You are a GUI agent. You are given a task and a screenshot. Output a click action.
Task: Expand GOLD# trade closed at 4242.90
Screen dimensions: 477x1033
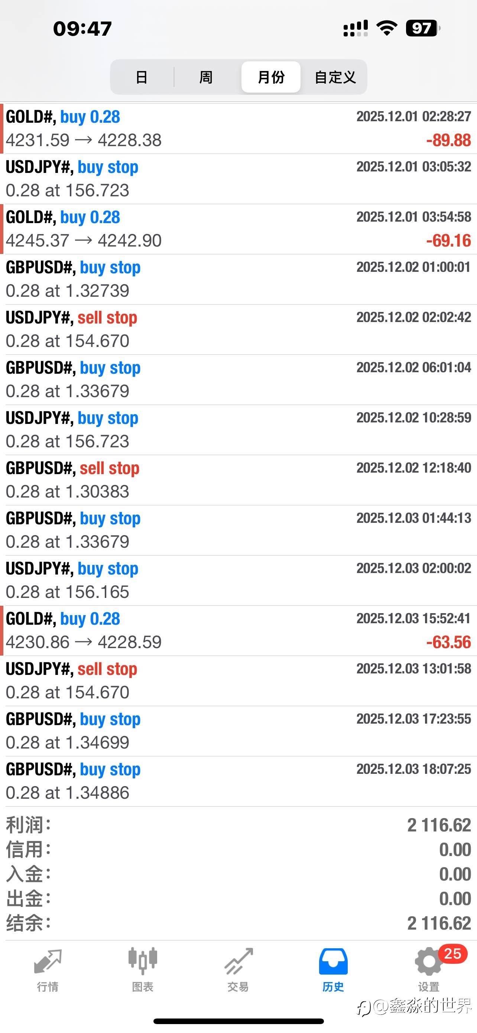click(x=238, y=229)
